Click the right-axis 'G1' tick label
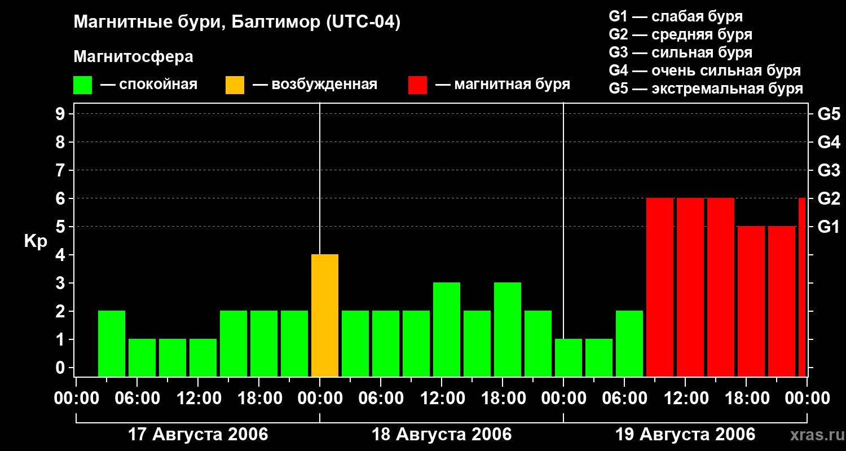 point(829,227)
